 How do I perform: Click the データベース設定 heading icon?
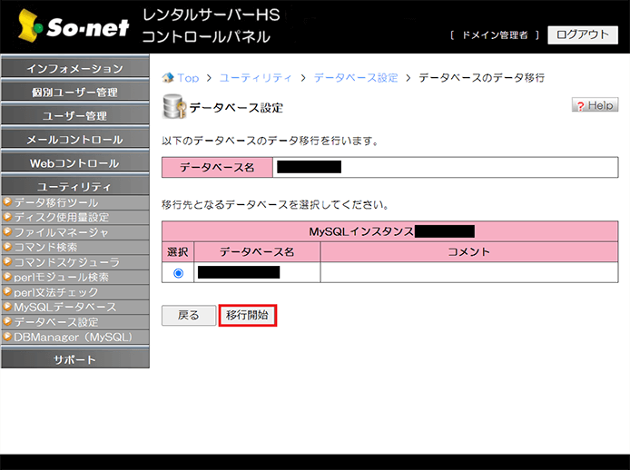[x=172, y=107]
